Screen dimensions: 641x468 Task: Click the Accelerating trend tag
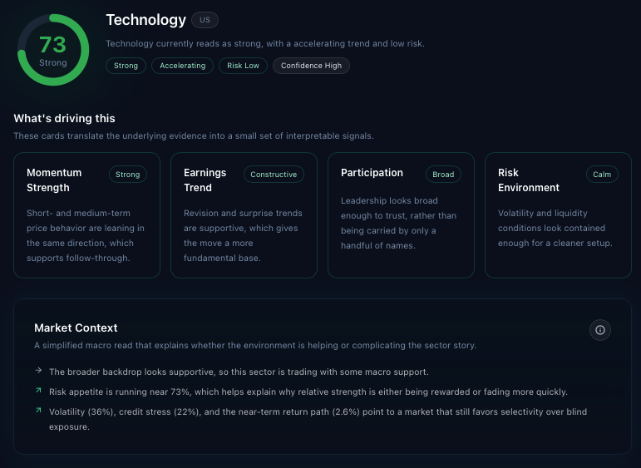tap(182, 66)
